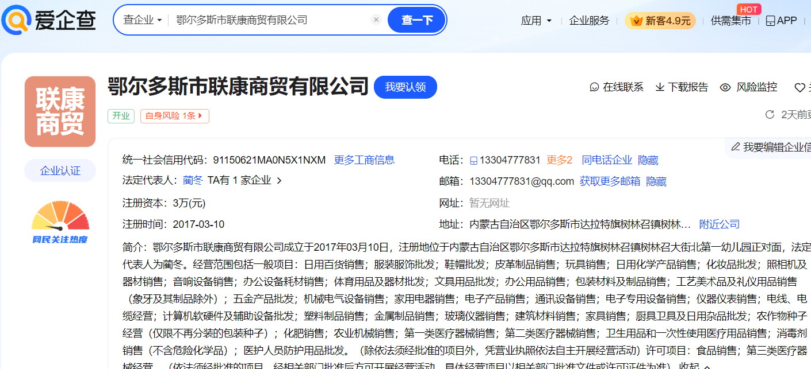Click the 新客4.9元 promotion badge
Image resolution: width=811 pixels, height=369 pixels.
point(660,21)
